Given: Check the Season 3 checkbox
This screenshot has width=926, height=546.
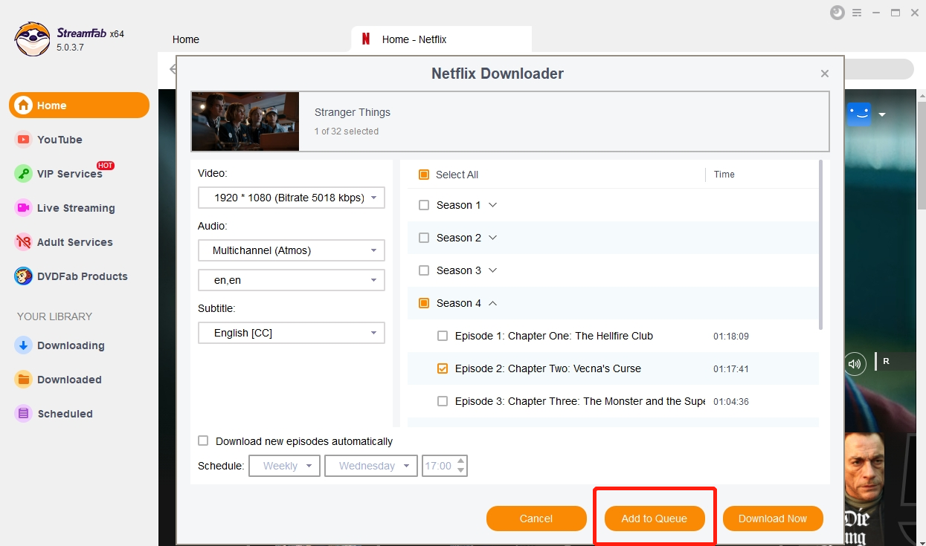Looking at the screenshot, I should click(424, 270).
